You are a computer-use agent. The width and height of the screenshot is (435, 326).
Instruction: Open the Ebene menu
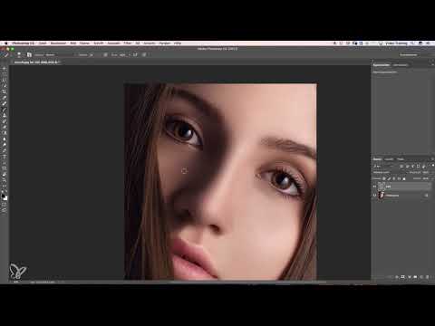click(84, 43)
